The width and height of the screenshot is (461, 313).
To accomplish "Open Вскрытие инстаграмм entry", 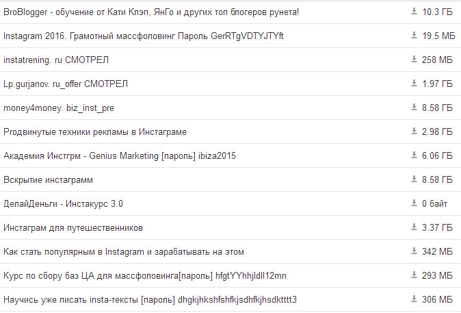I will tap(48, 180).
